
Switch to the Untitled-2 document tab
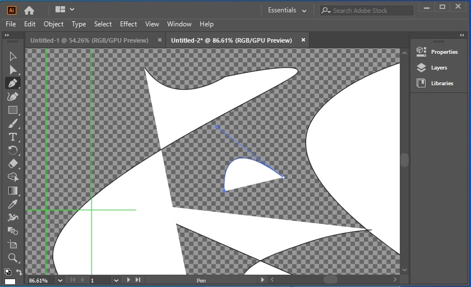tap(231, 40)
